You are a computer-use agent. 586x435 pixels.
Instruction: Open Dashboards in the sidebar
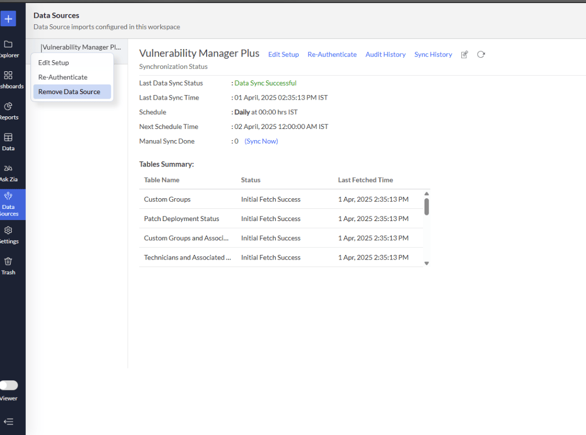click(9, 79)
